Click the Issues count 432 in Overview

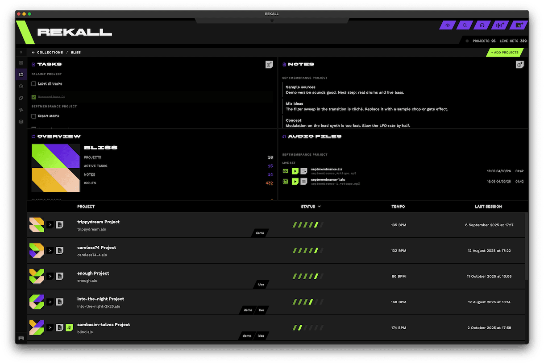[269, 183]
